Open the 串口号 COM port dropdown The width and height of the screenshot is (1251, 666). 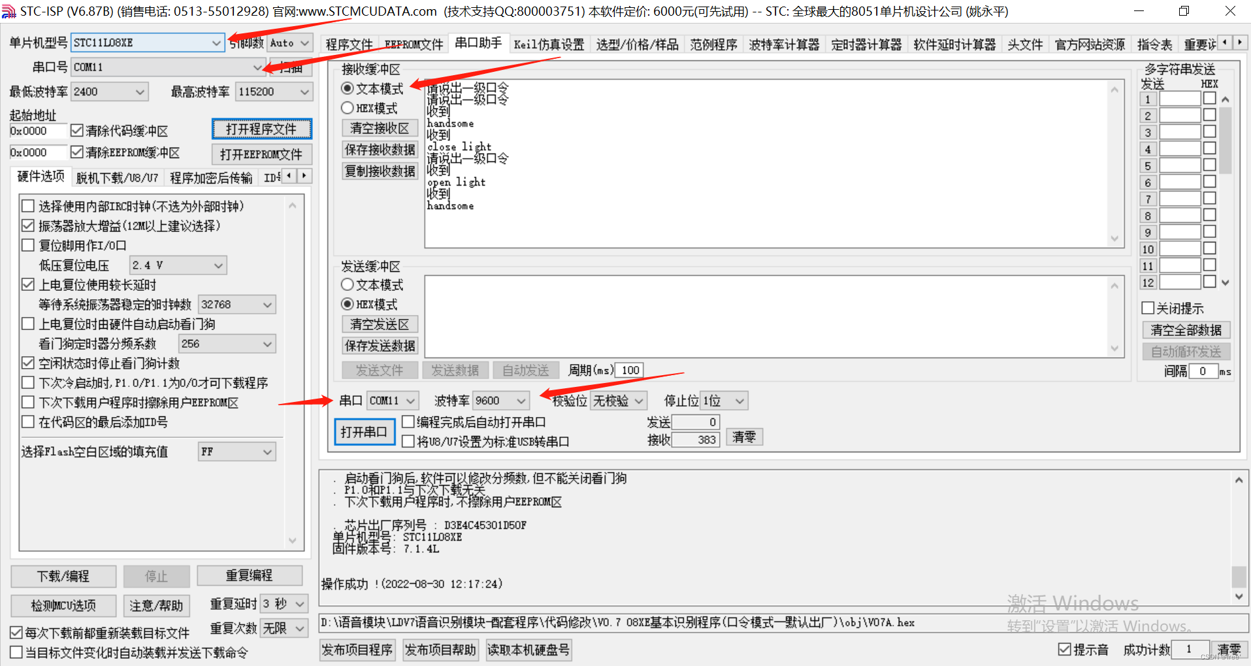point(258,67)
